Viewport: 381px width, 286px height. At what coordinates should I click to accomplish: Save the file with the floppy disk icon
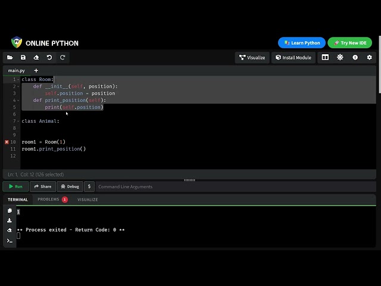(x=23, y=57)
